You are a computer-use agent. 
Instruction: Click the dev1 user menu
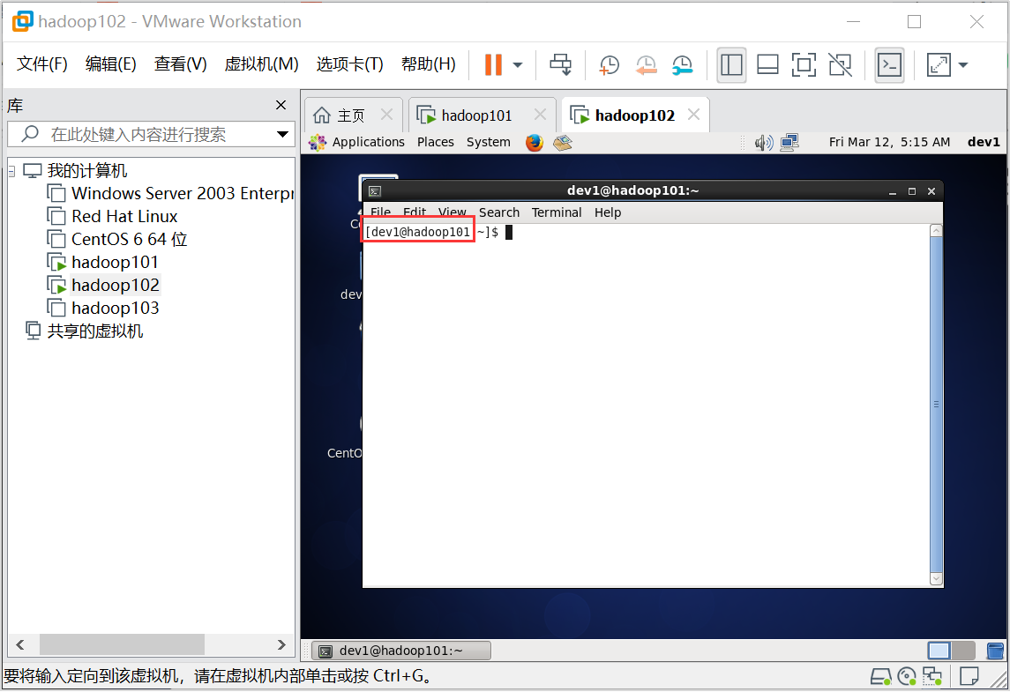point(984,142)
